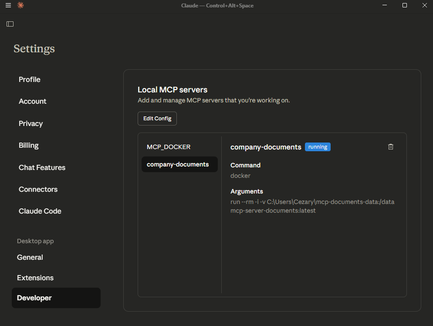Open Chat Features settings
The width and height of the screenshot is (433, 326).
click(42, 167)
